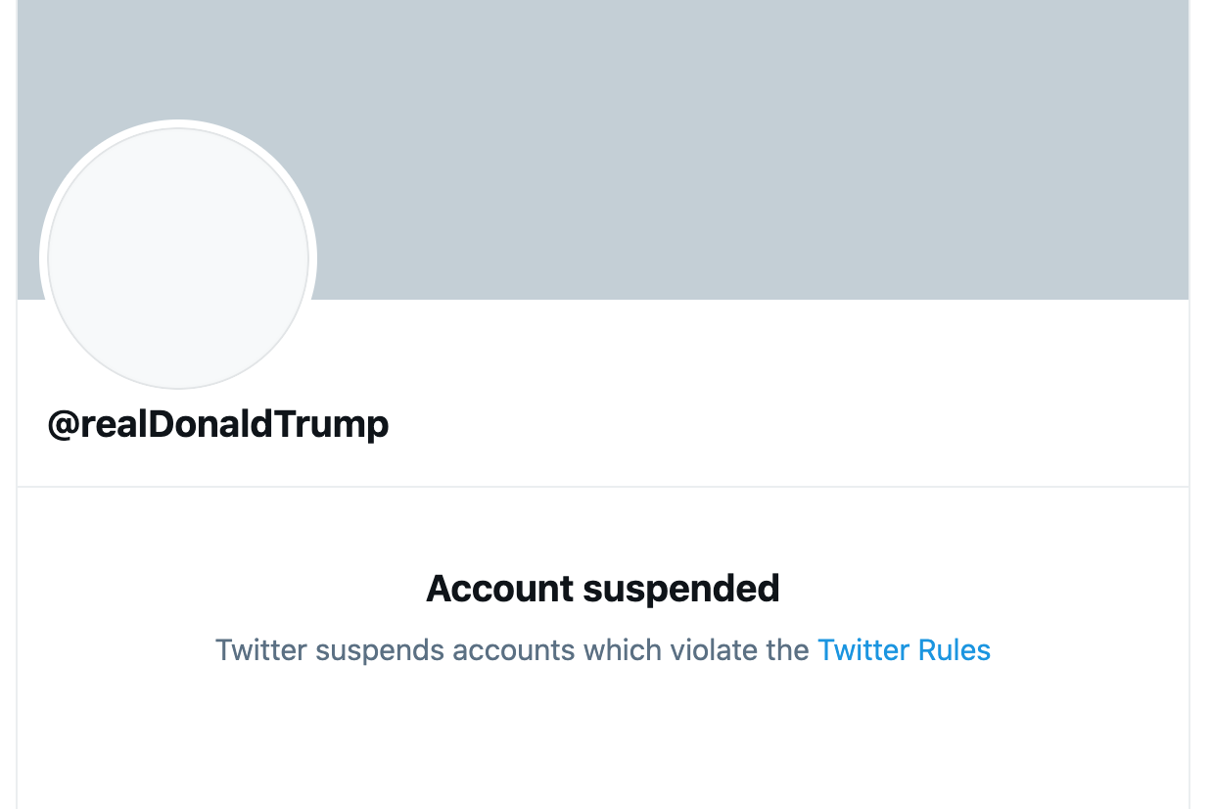Click the white area below the message

click(602, 744)
